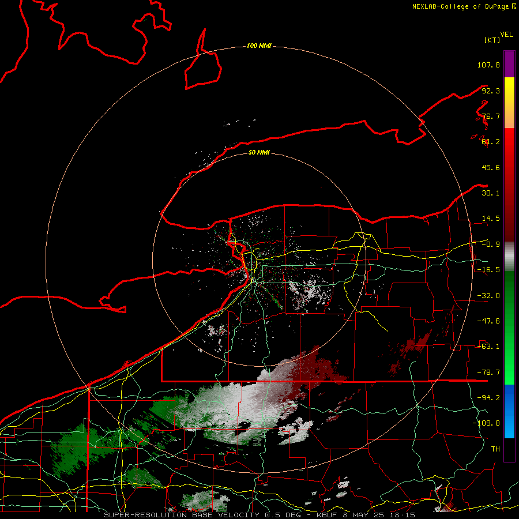This screenshot has height=519, width=519.
Task: Select the 14.5 velocity scale value
Action: pos(491,219)
